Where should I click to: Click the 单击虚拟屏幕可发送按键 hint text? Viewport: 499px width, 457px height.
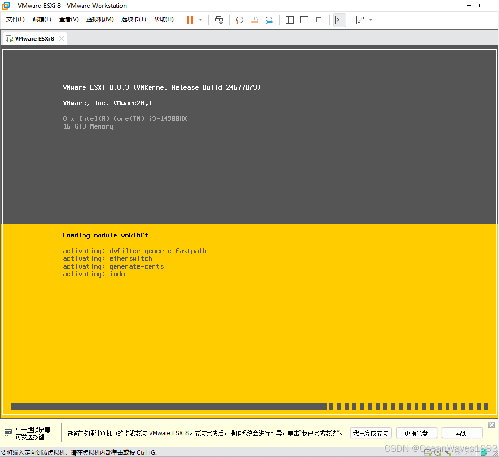click(x=33, y=433)
